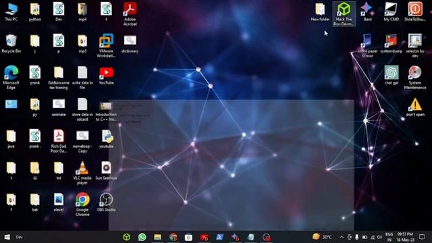Open the java folder

(11, 139)
